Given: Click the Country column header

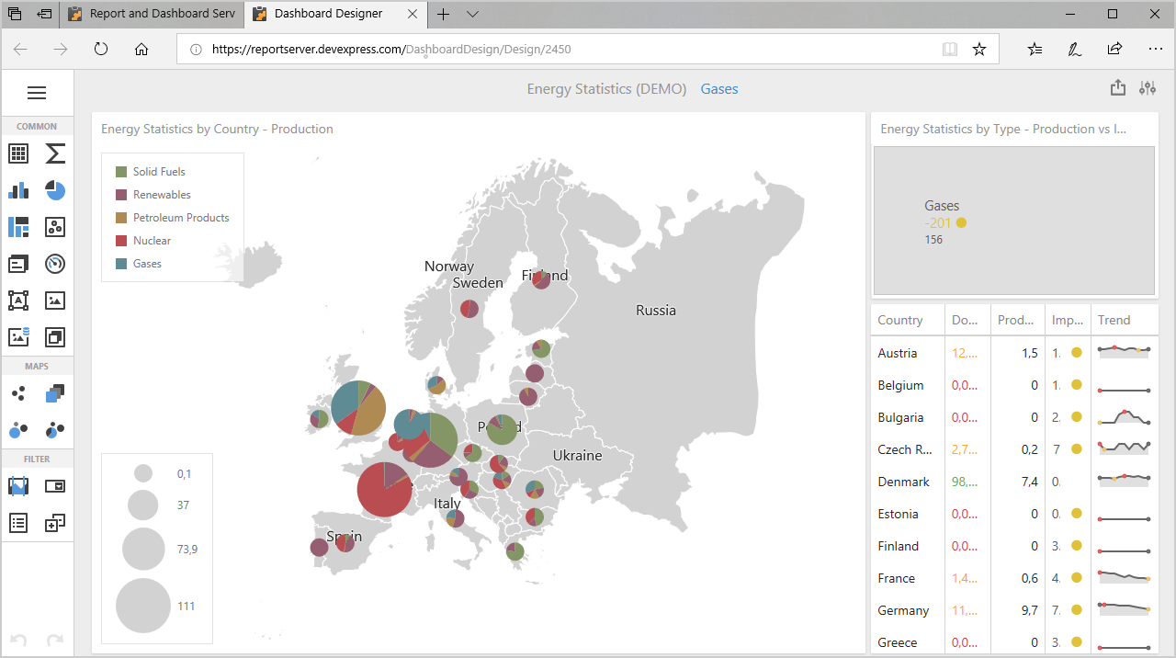Looking at the screenshot, I should pos(900,320).
